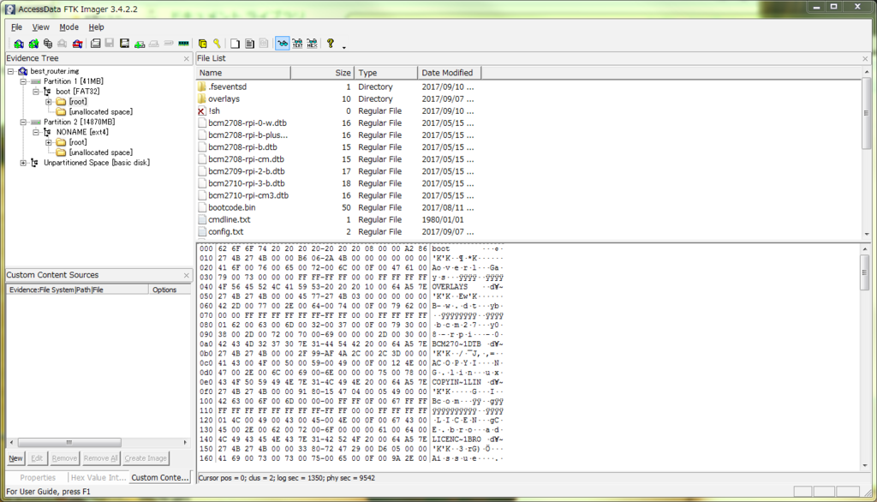This screenshot has height=502, width=877.
Task: Switch to the Hex Value Int... tab
Action: pyautogui.click(x=98, y=477)
